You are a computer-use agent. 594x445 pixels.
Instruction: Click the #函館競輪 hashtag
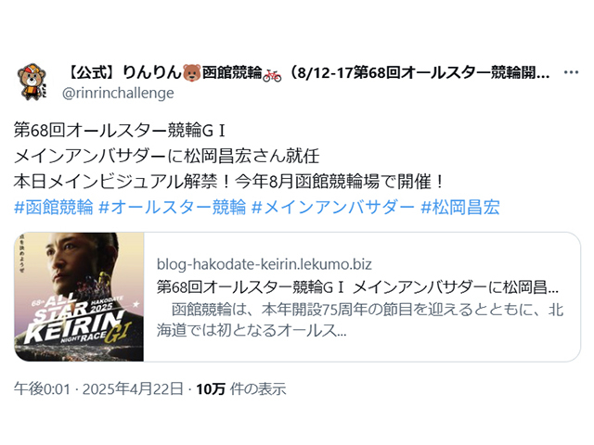[54, 208]
